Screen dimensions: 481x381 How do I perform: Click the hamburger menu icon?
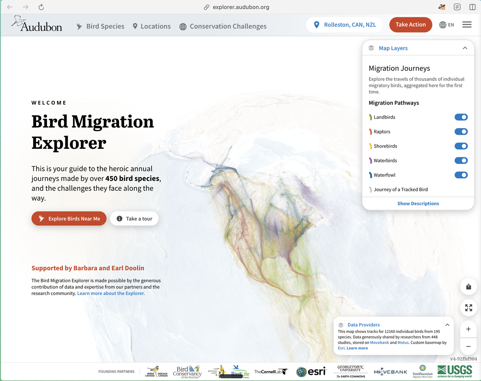coord(467,25)
